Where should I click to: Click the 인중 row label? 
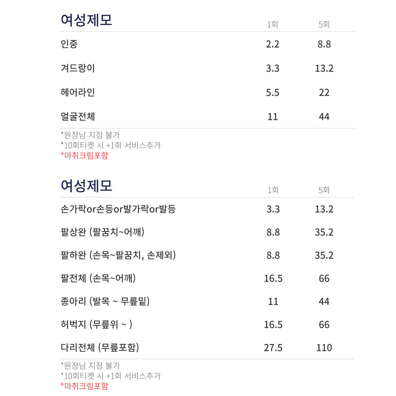coord(69,44)
